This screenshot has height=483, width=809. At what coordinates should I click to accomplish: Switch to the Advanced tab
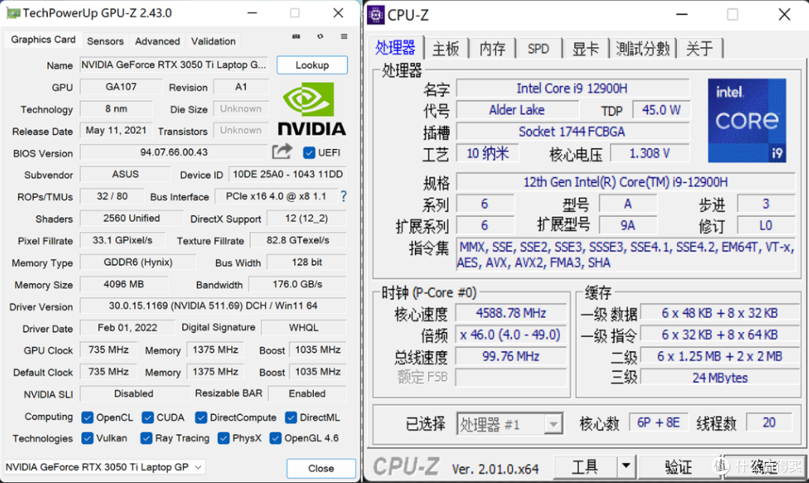(157, 41)
